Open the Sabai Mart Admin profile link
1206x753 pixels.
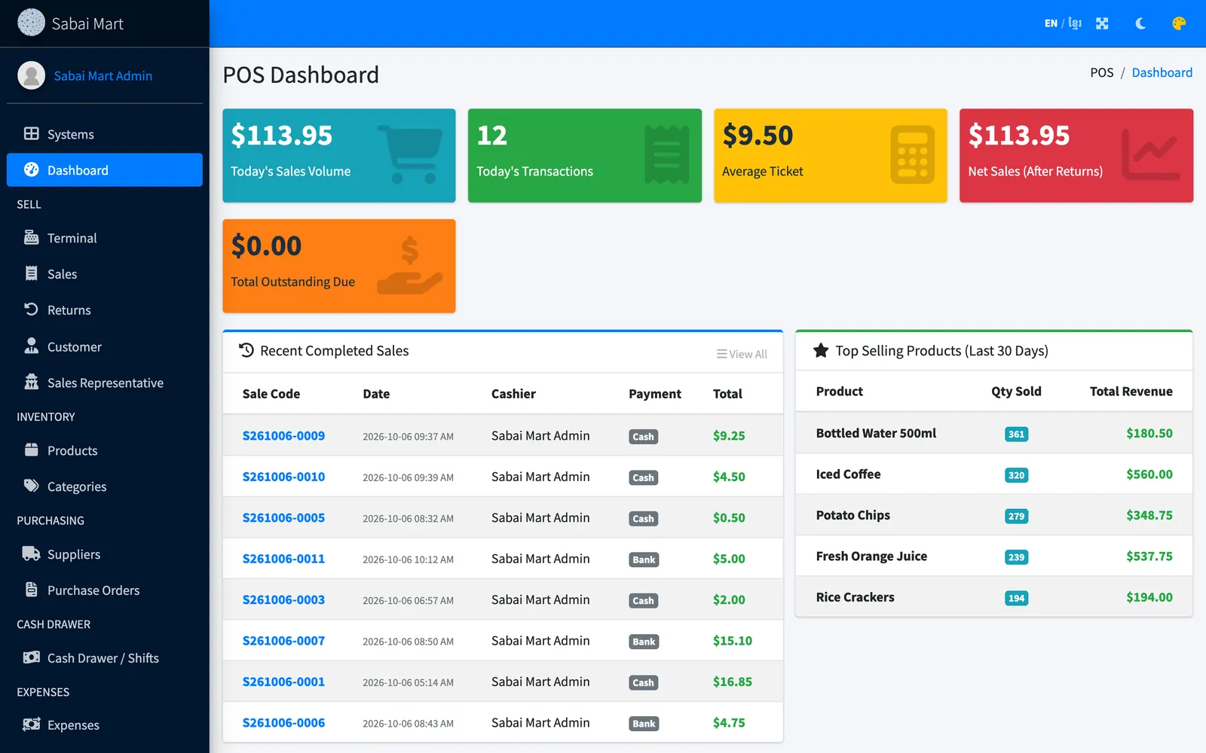pos(103,76)
